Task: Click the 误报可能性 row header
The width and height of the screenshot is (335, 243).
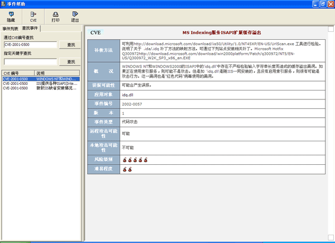Action: point(104,85)
